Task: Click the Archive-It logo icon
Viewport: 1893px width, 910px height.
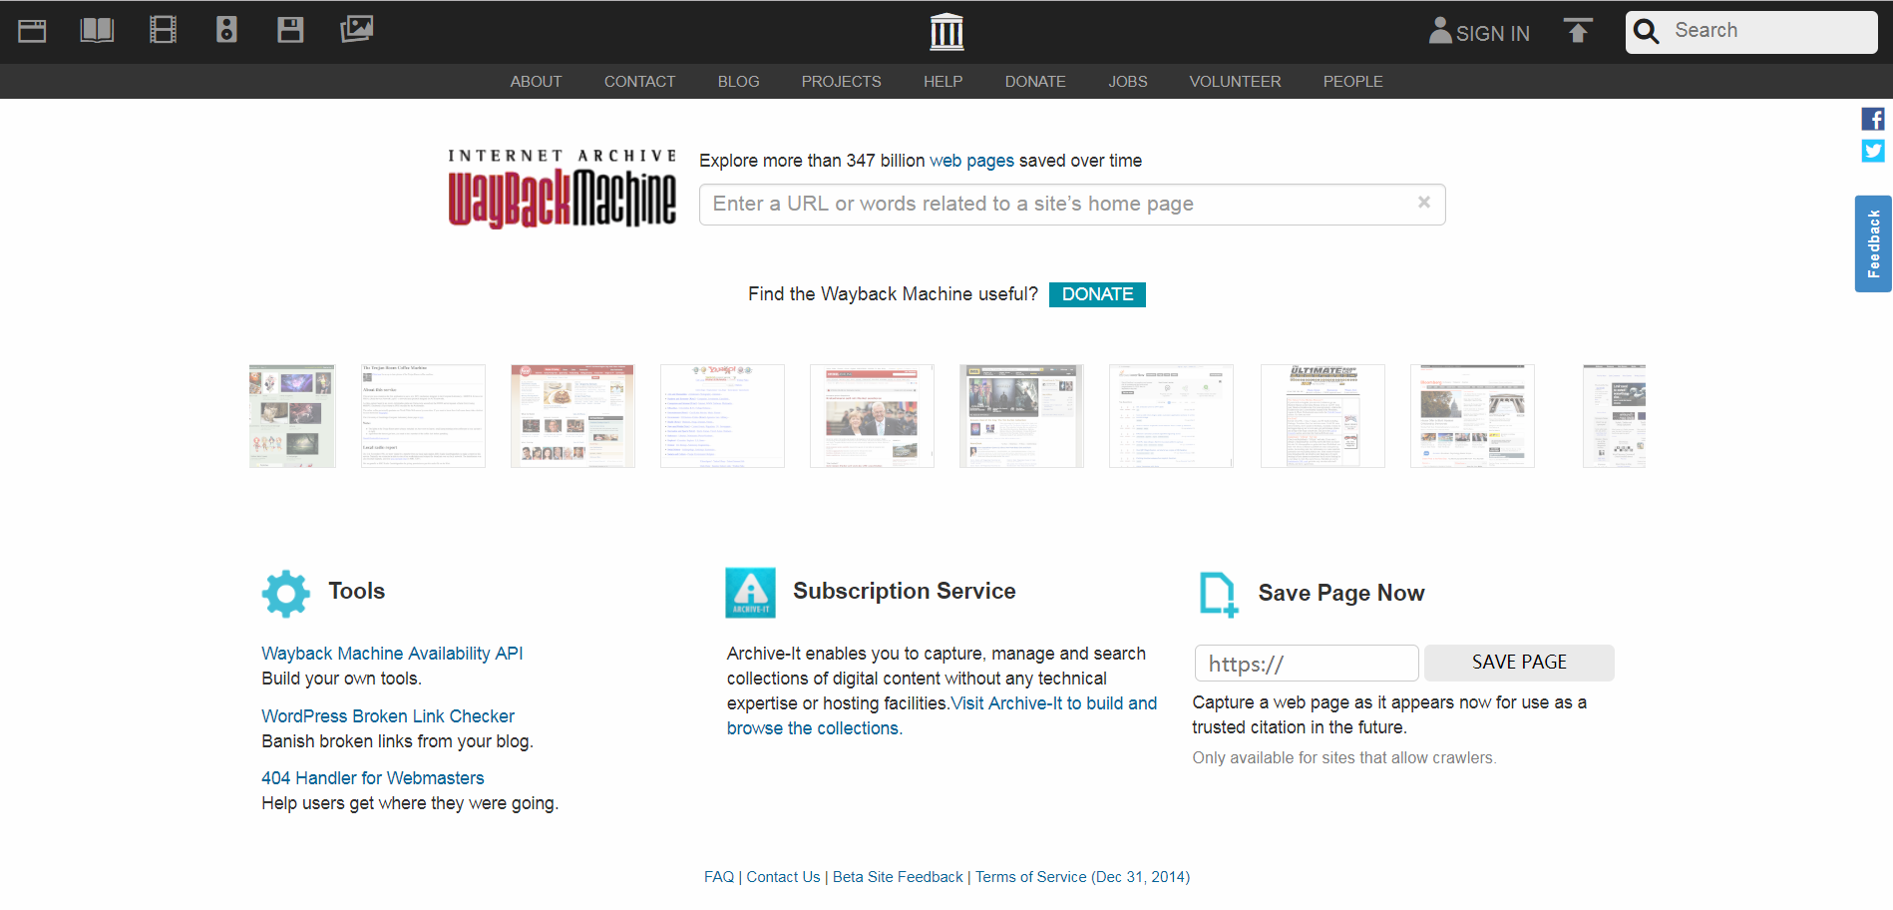Action: click(x=750, y=593)
